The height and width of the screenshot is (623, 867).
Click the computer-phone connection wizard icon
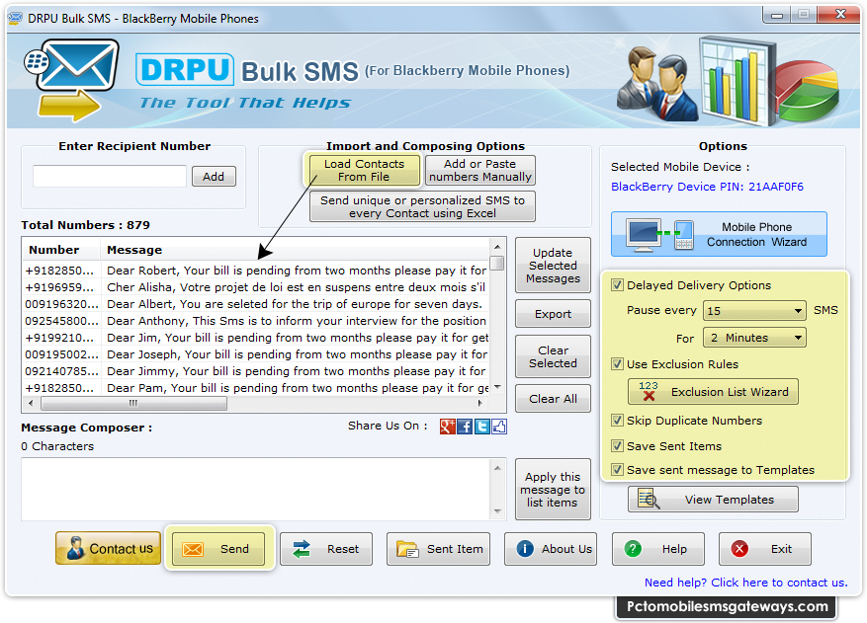click(x=659, y=234)
